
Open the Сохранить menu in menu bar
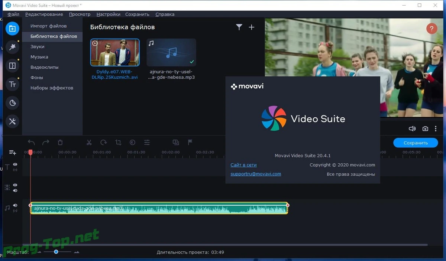coord(137,14)
